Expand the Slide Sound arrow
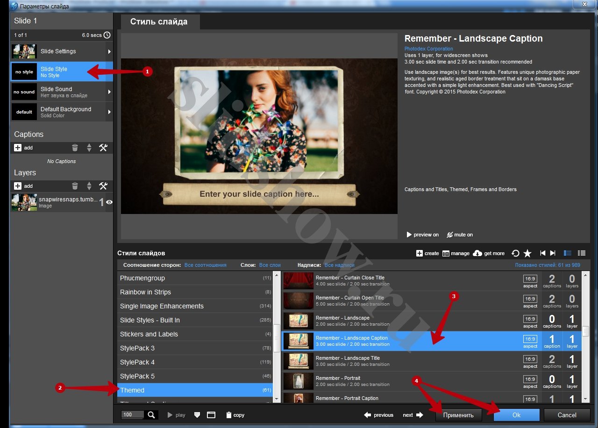 click(x=110, y=92)
